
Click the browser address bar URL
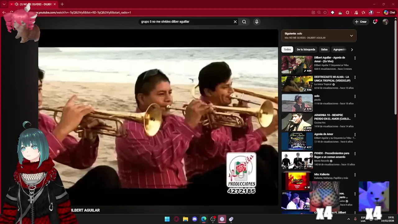point(83,13)
